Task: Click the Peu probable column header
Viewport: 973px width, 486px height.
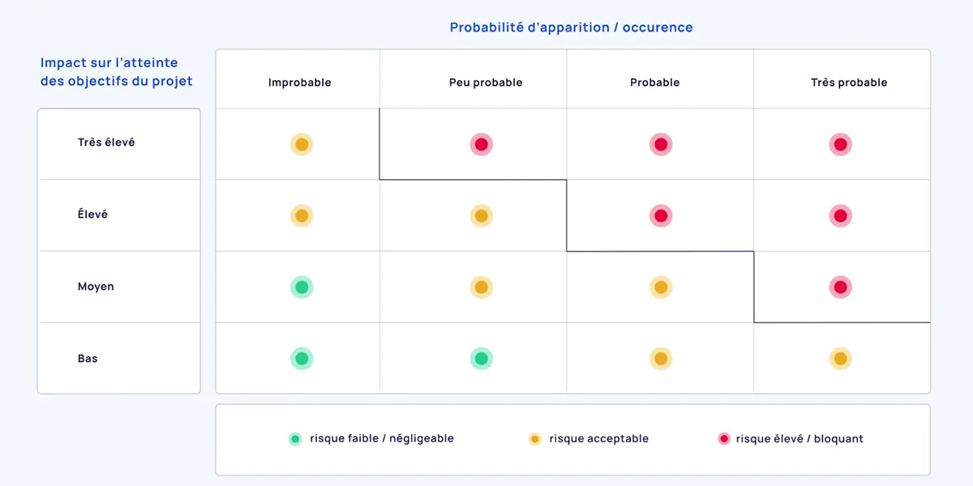Action: [x=486, y=83]
